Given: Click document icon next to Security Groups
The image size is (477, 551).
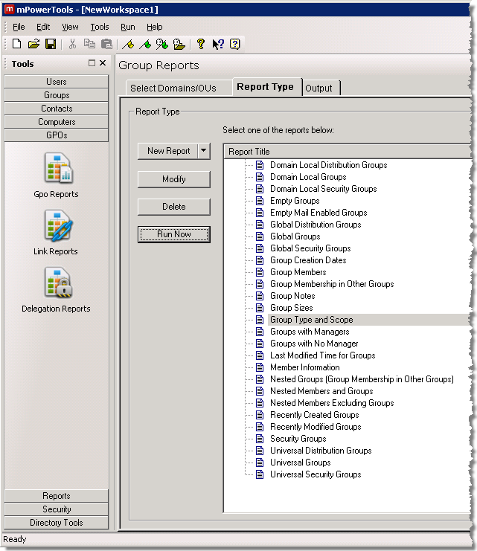Looking at the screenshot, I should pyautogui.click(x=260, y=439).
